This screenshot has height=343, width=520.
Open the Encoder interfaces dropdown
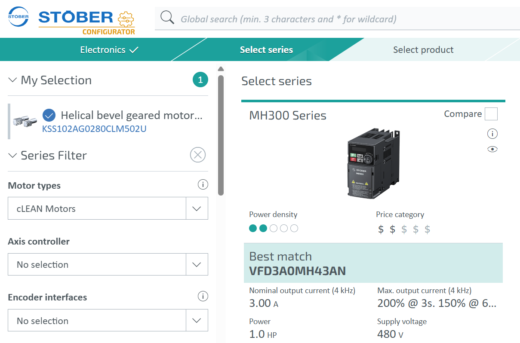pos(108,321)
